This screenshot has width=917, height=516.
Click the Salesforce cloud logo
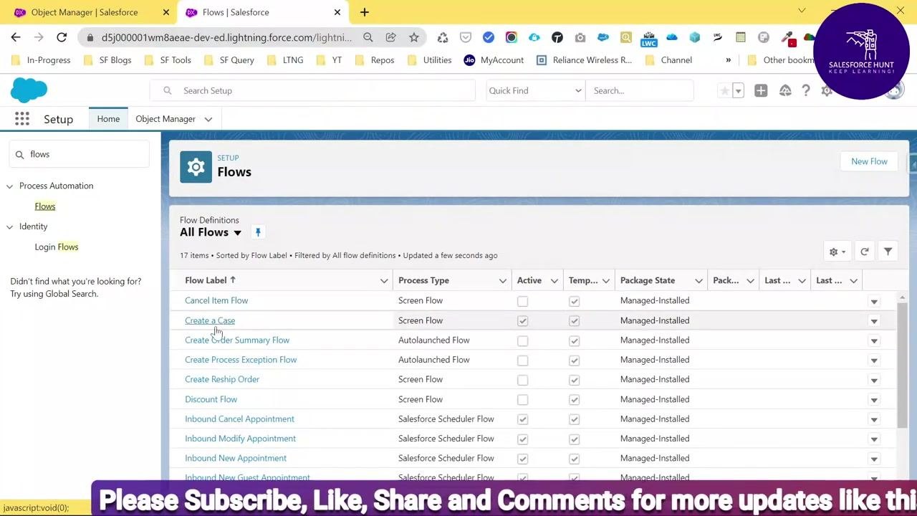[29, 91]
